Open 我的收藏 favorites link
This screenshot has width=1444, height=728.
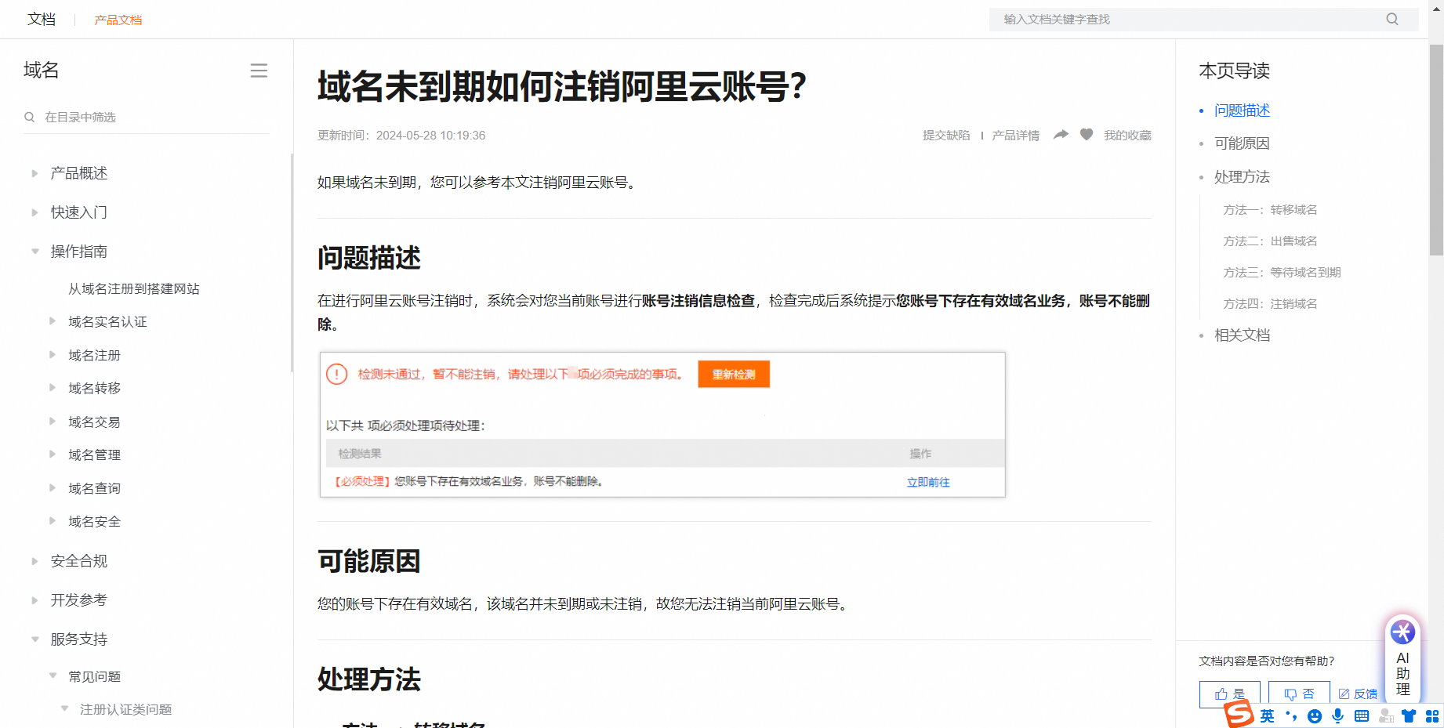point(1128,136)
